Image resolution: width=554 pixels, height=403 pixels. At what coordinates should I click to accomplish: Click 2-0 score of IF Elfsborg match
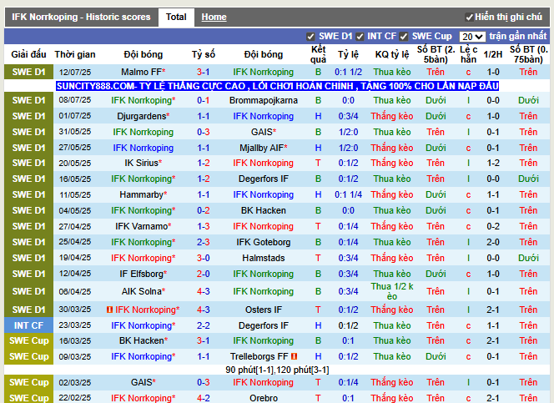coord(203,274)
